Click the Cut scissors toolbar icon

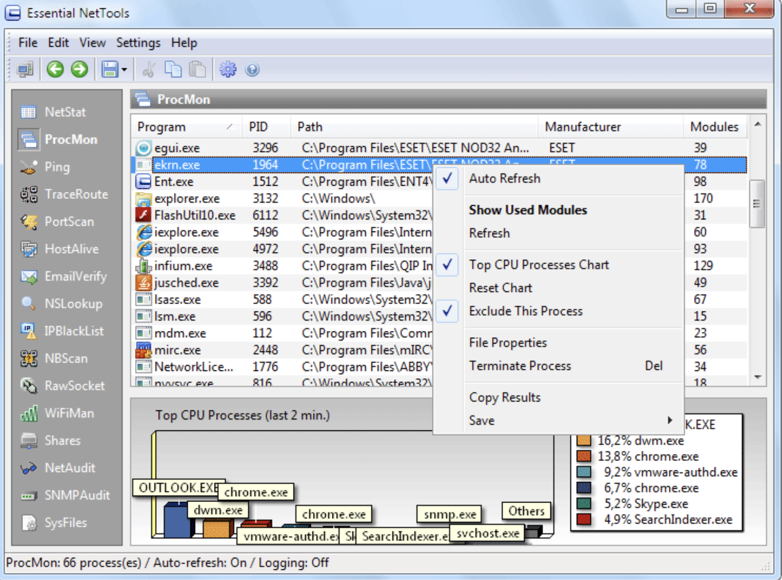point(149,69)
